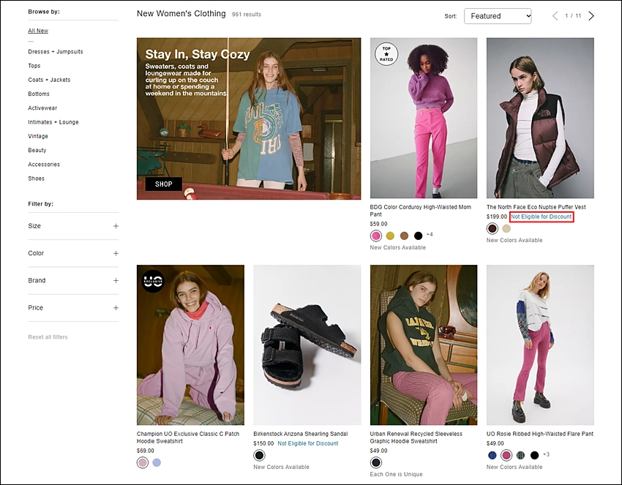Expand the Price filter
This screenshot has height=485, width=622.
73,308
